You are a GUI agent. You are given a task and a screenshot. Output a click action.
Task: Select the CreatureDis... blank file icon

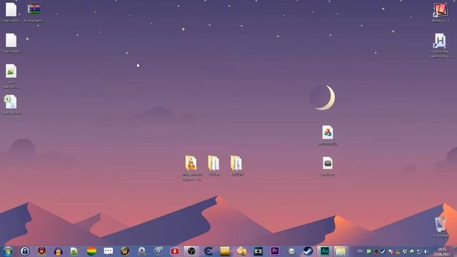(11, 13)
